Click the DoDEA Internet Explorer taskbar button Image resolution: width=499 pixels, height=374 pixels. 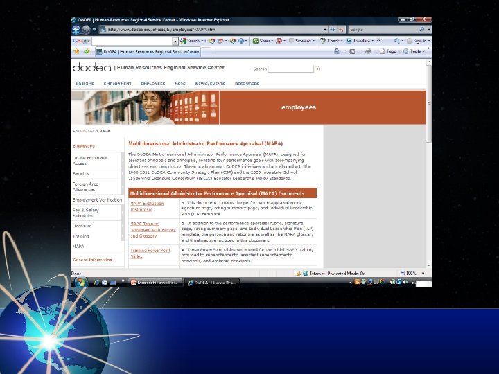pyautogui.click(x=212, y=282)
